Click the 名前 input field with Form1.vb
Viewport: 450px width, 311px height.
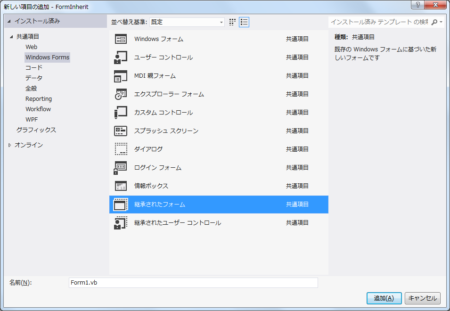tap(193, 283)
